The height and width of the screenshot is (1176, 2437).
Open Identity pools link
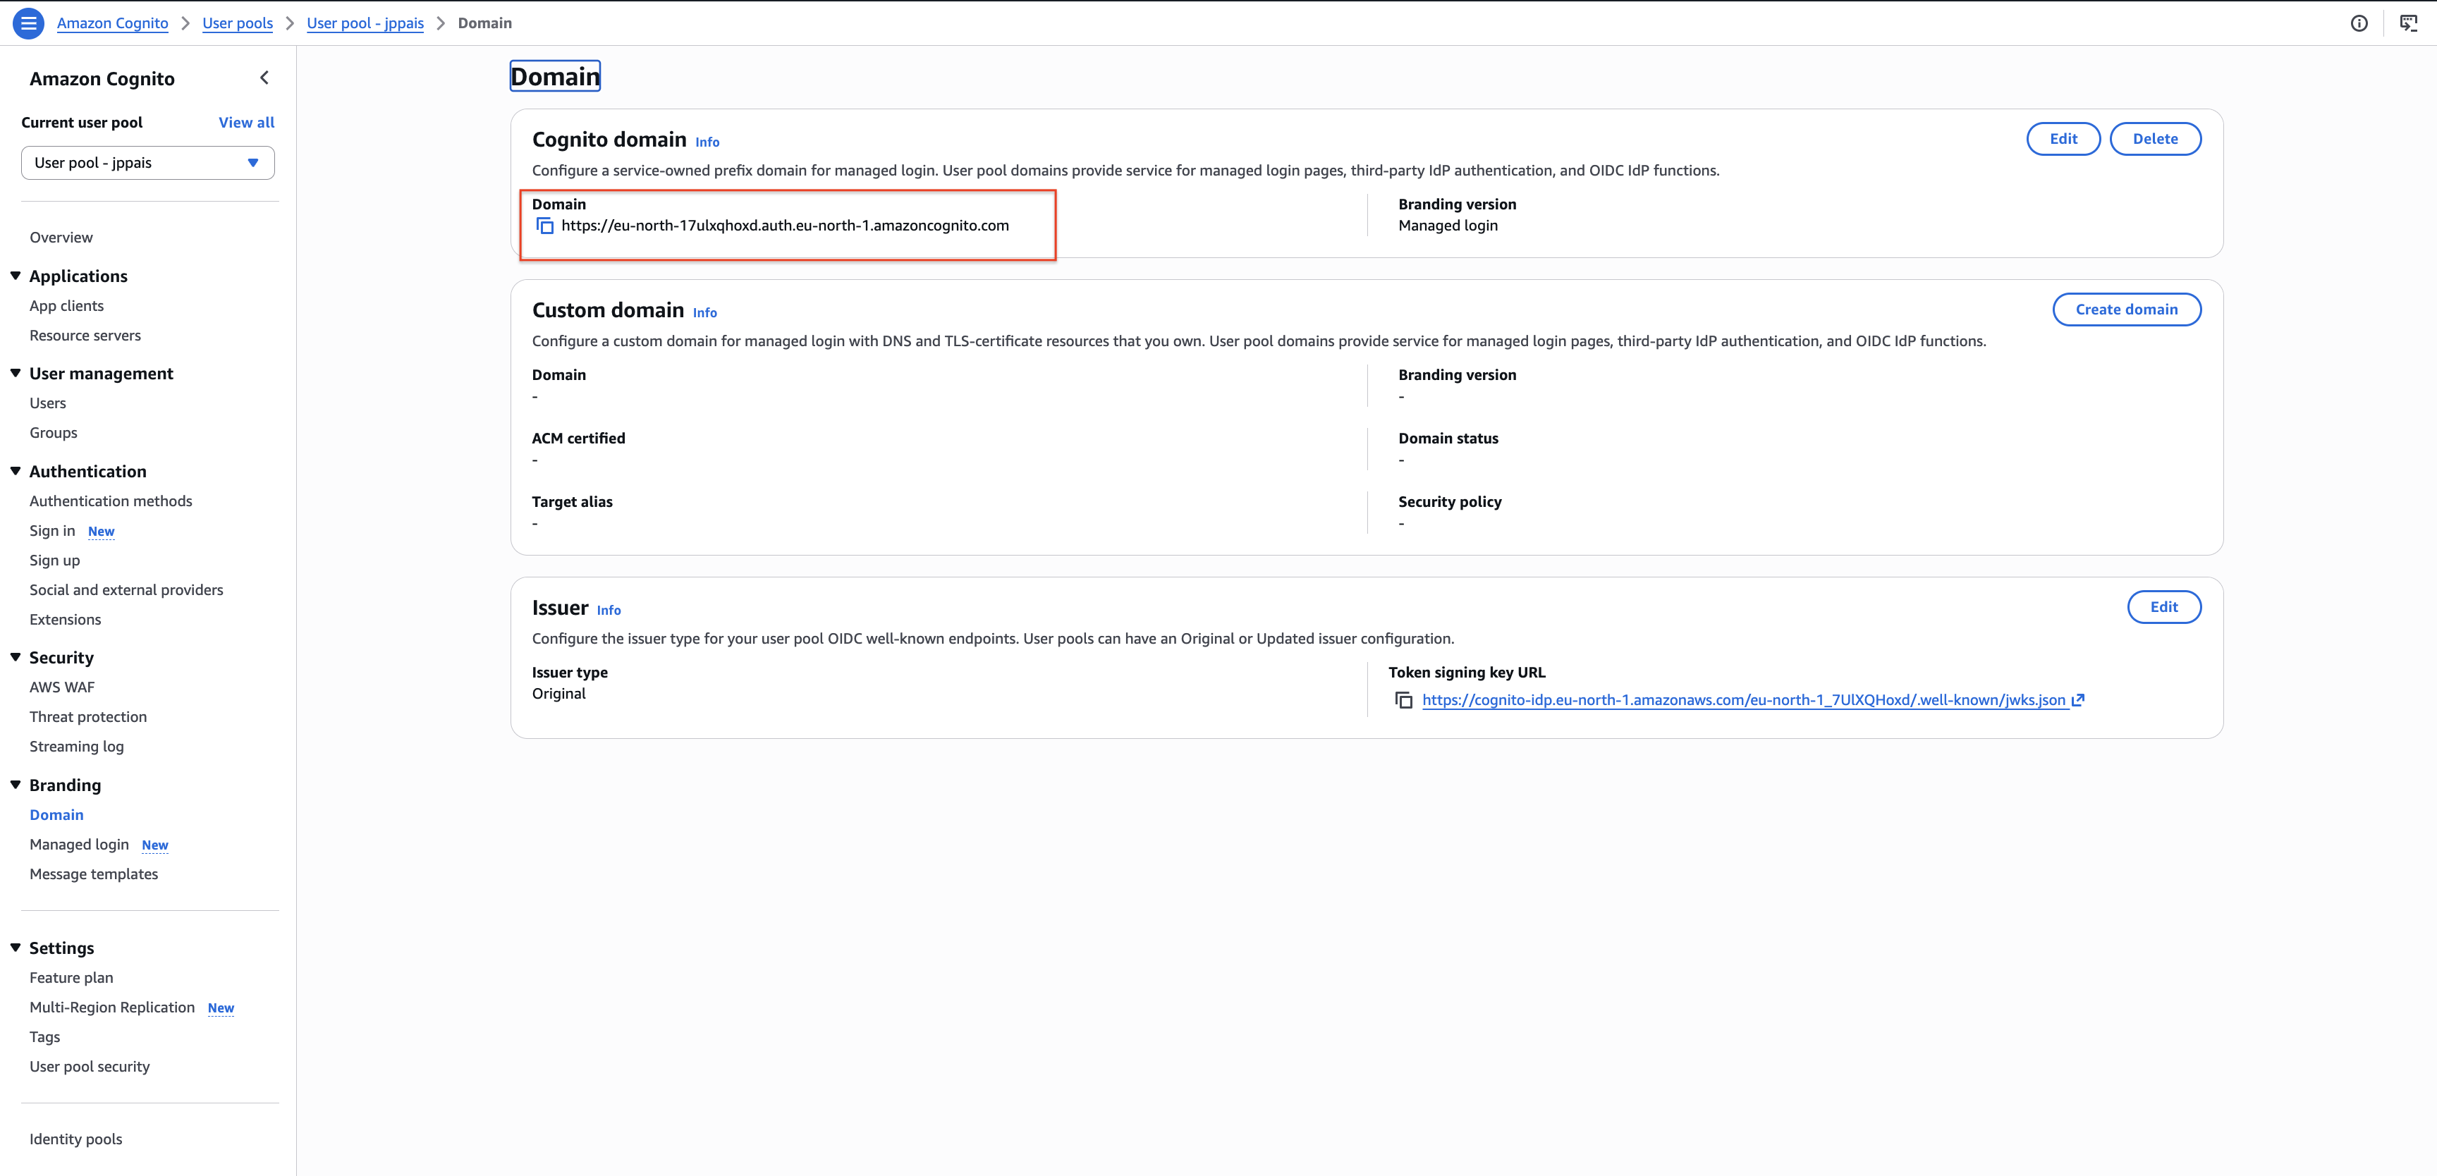click(x=75, y=1138)
